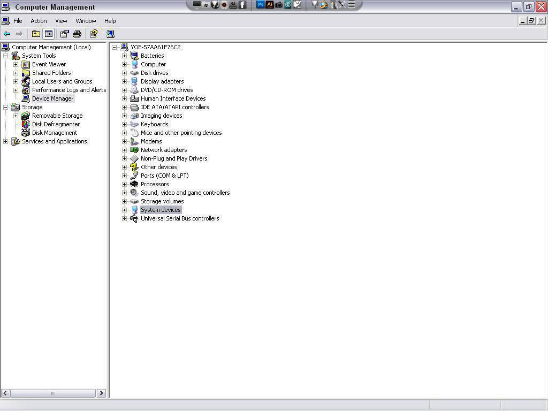548x411 pixels.
Task: Open Photoshop from the top dock
Action: point(261,4)
